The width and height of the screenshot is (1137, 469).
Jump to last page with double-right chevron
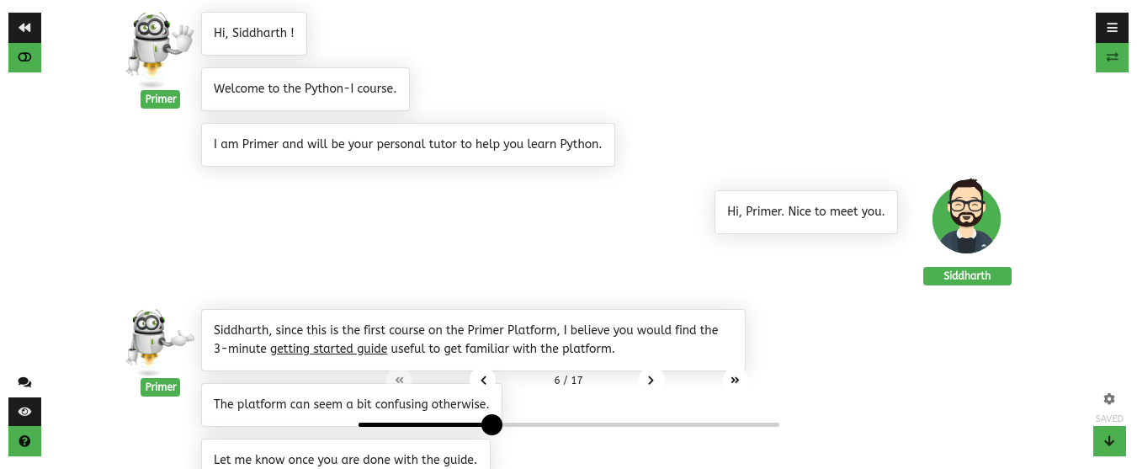pyautogui.click(x=735, y=381)
